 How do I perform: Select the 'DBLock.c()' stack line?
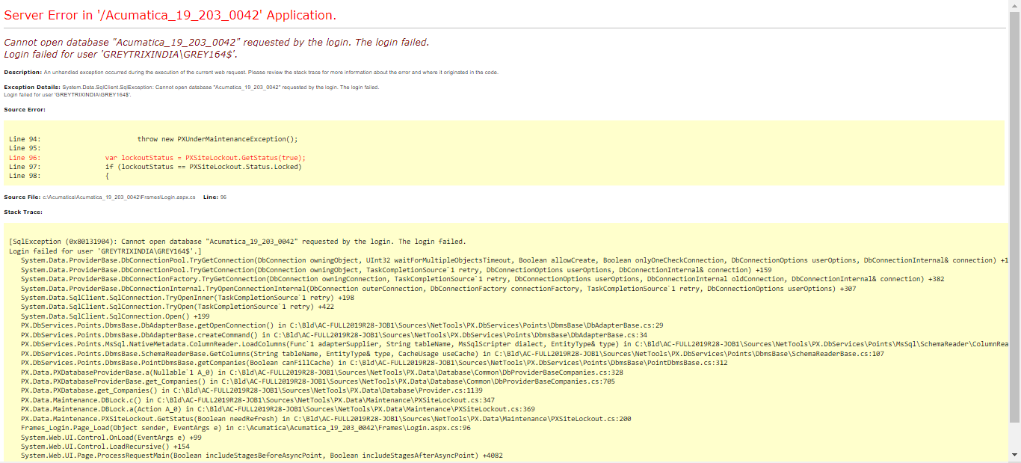click(258, 400)
